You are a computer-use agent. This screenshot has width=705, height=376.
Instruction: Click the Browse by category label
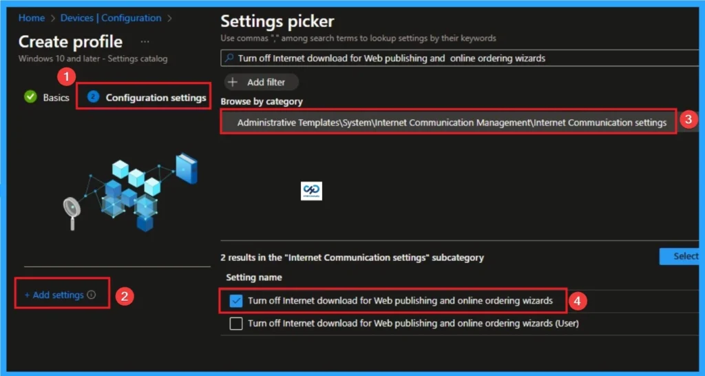point(262,102)
